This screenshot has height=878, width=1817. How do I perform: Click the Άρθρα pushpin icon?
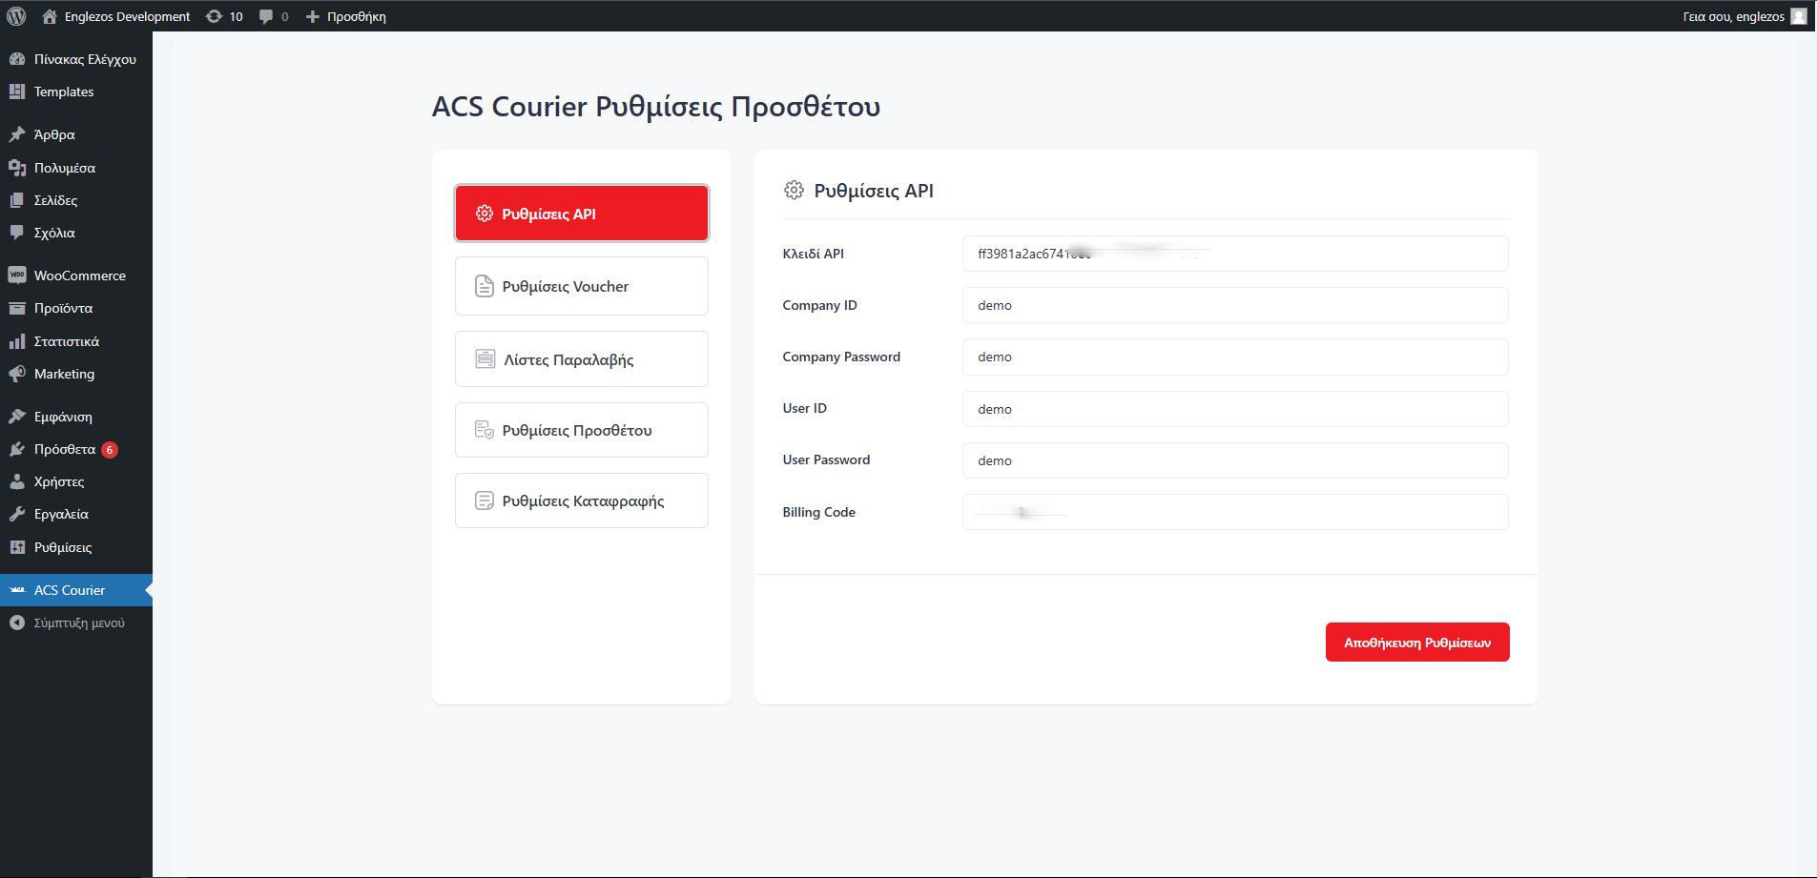tap(16, 134)
